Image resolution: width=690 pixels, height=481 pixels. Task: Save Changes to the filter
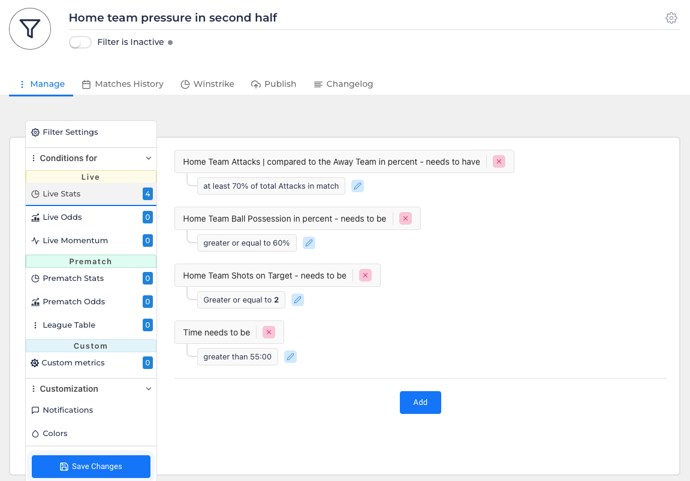click(91, 467)
